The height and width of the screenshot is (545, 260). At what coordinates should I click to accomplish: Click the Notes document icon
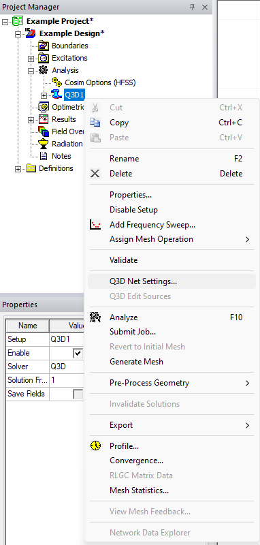(44, 156)
